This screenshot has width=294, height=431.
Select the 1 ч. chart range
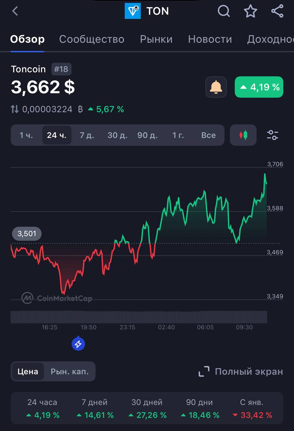click(26, 135)
